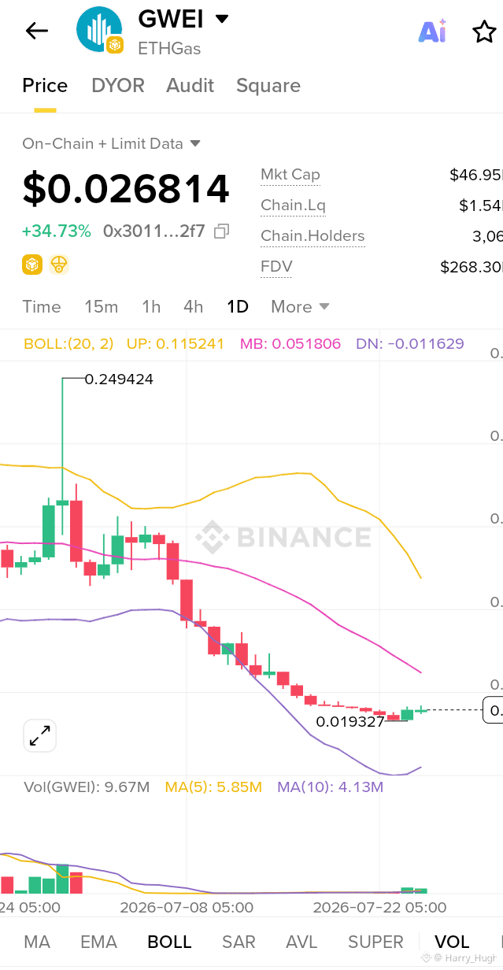Tap the ETHGas subtitle
The image size is (503, 970).
pyautogui.click(x=169, y=48)
